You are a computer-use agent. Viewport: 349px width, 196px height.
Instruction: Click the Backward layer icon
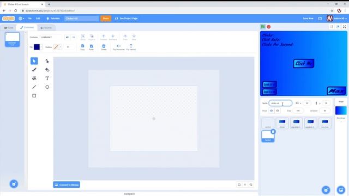click(113, 37)
